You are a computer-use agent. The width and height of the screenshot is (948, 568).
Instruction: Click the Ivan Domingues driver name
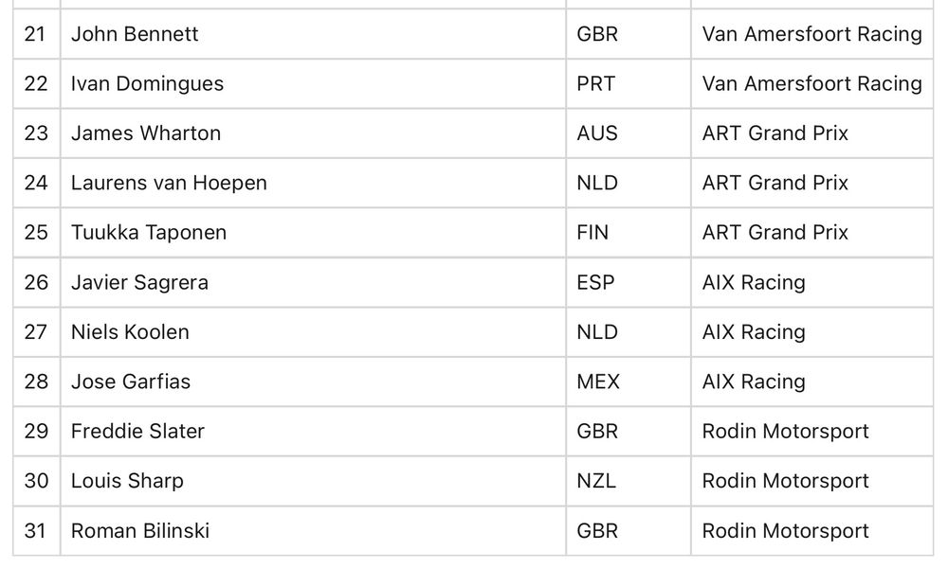pos(147,83)
